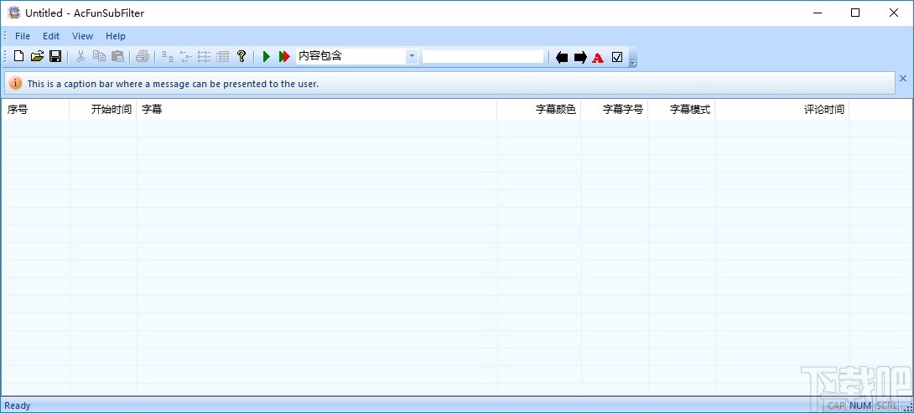Save the document with floppy disk icon
This screenshot has width=914, height=413.
[x=55, y=56]
